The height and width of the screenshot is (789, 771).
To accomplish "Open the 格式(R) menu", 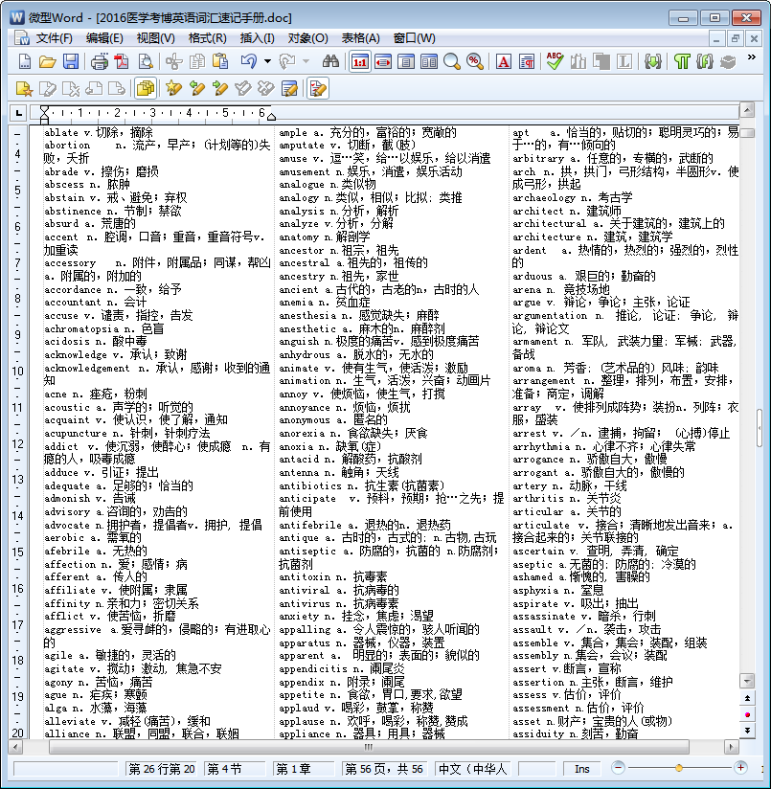I will tap(207, 38).
